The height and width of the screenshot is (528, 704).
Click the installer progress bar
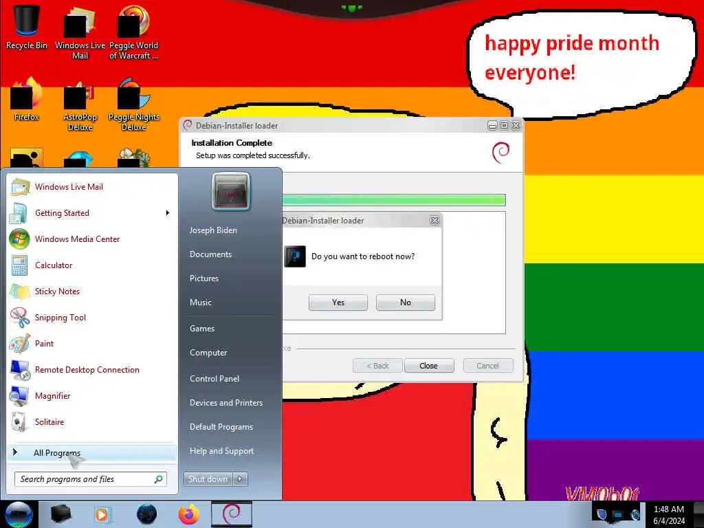pos(394,200)
